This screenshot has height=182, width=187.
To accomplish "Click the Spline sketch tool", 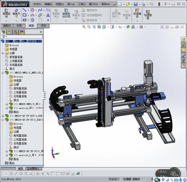I will pos(40,10).
